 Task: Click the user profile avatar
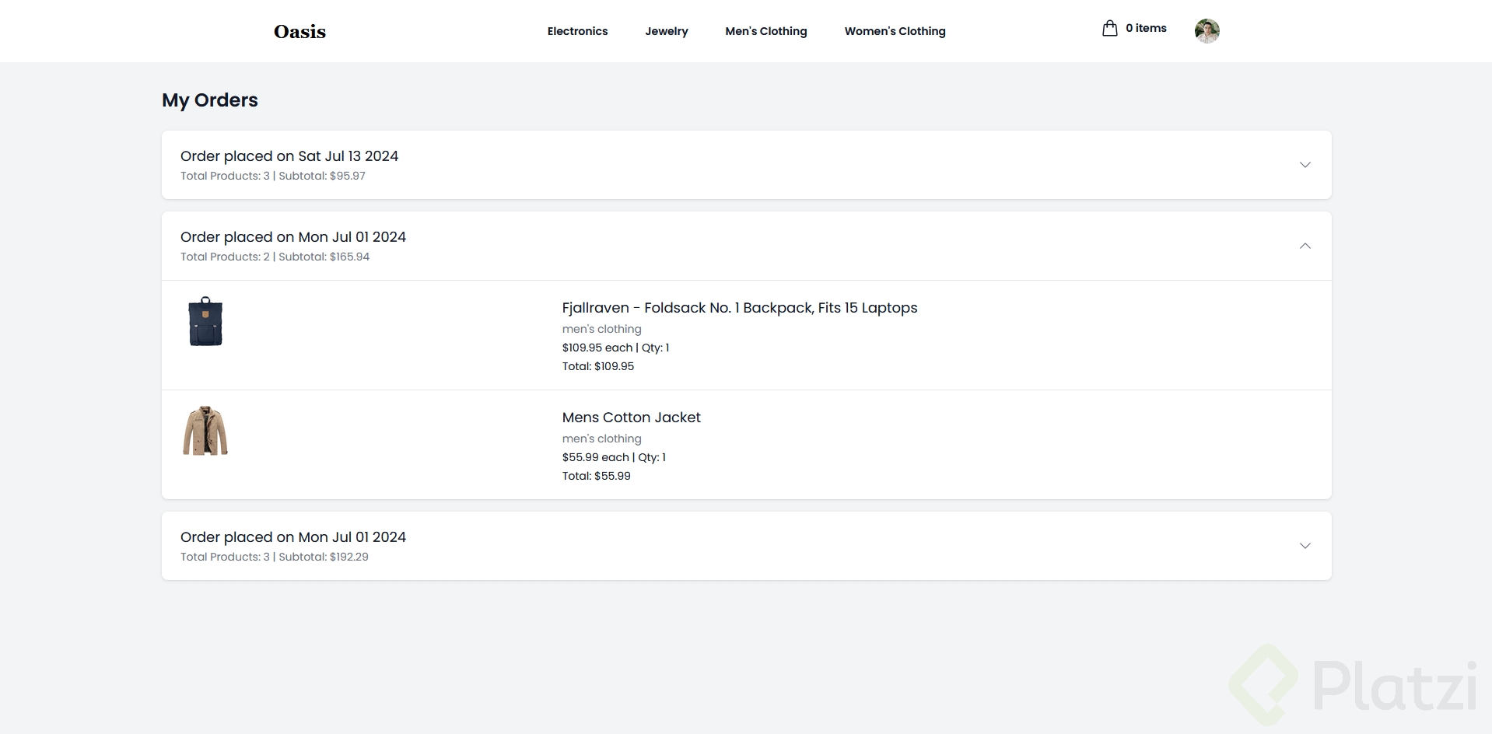tap(1207, 31)
